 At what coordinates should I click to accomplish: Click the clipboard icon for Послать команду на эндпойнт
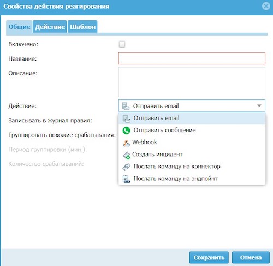pos(126,179)
